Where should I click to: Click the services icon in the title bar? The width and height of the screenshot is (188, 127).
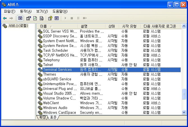[4, 4]
